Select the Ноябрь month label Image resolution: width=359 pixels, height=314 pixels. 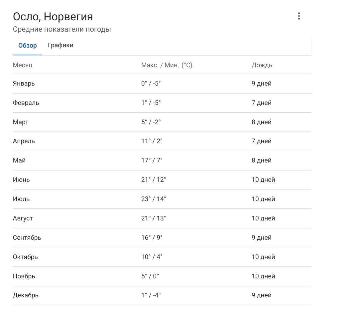[24, 276]
